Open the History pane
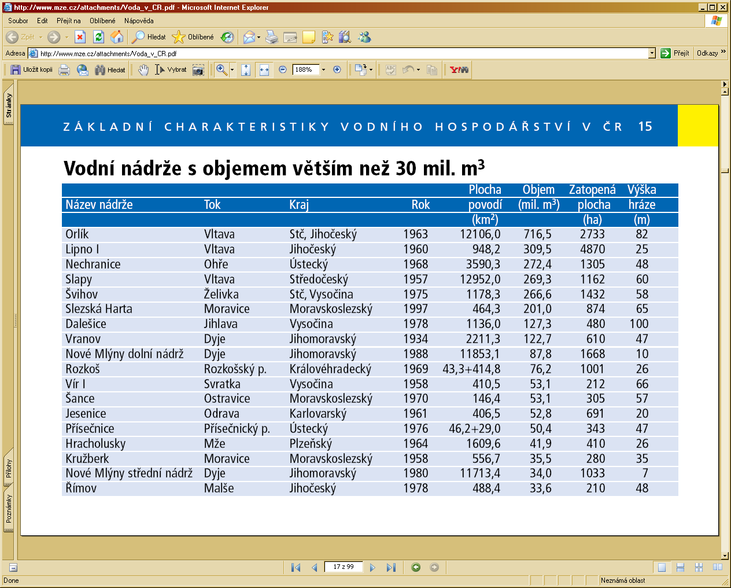This screenshot has width=731, height=588. click(x=228, y=37)
